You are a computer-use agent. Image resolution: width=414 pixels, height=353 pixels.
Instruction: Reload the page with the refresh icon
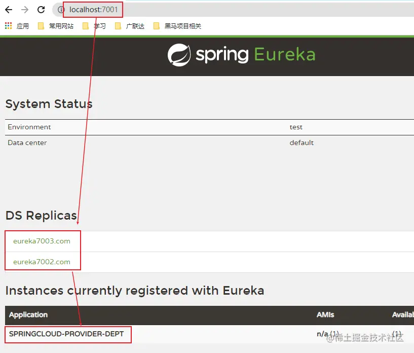[41, 10]
